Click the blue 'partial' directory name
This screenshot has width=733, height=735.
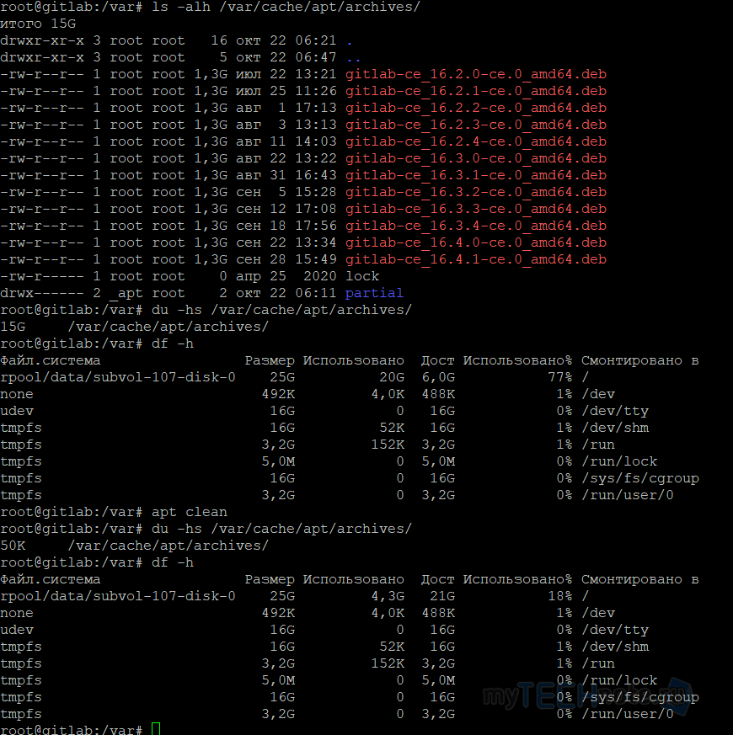click(x=374, y=294)
